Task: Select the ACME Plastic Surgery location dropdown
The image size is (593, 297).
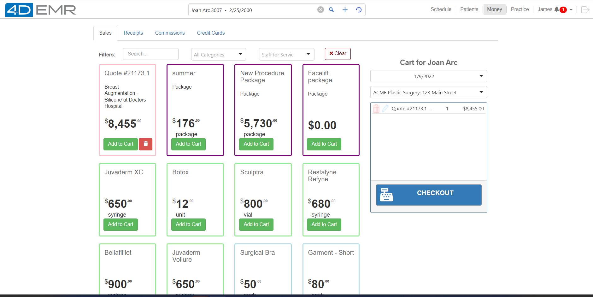Action: (429, 92)
